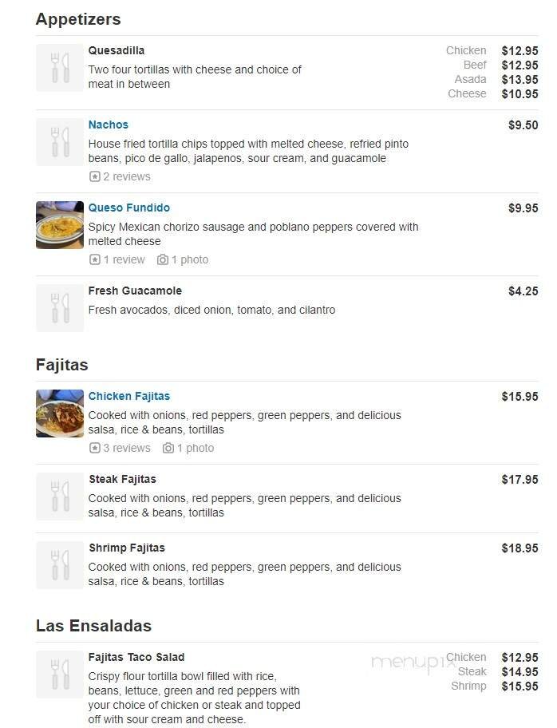Click the camera icon beside Queso Fundido photo count
The image size is (557, 728).
click(164, 259)
